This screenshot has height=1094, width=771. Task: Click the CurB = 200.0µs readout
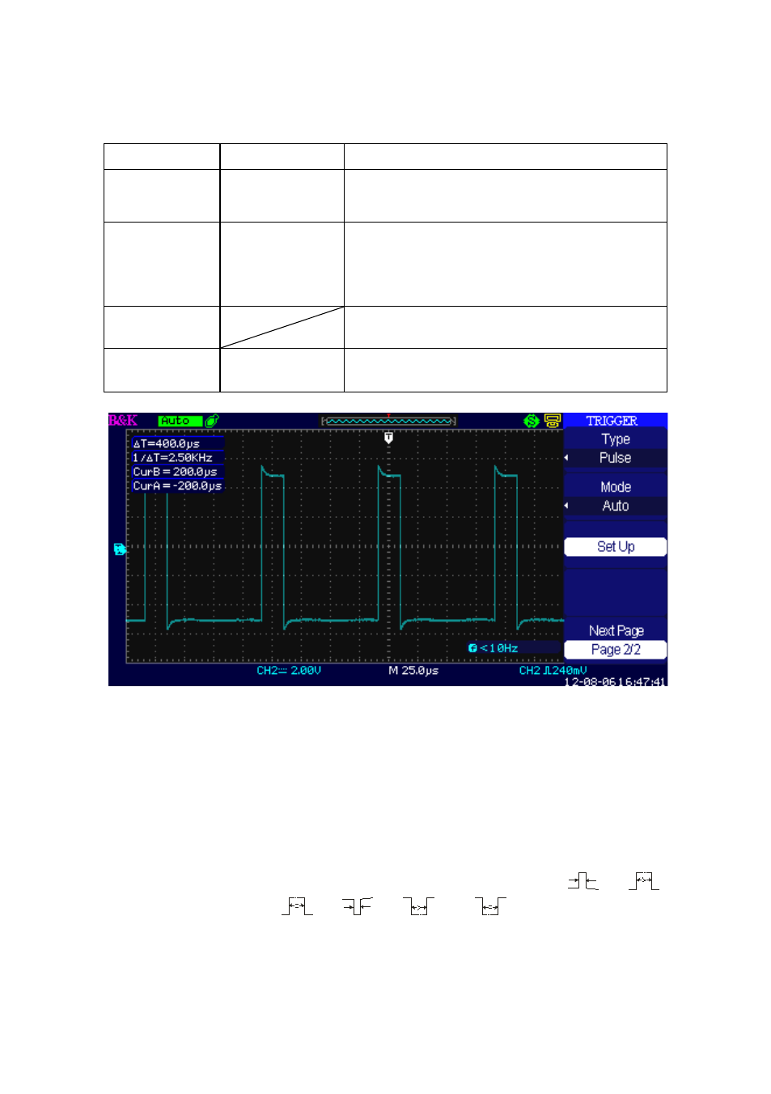(175, 472)
